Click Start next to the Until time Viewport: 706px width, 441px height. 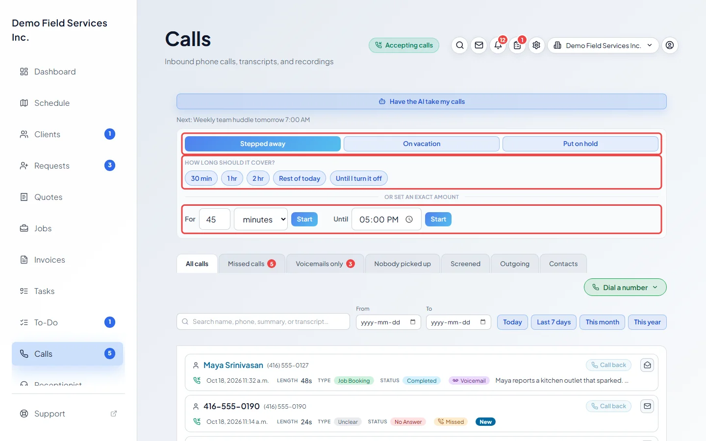point(438,219)
